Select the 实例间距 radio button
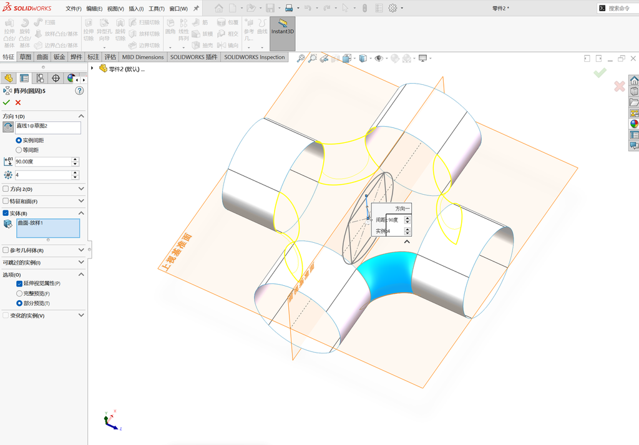The height and width of the screenshot is (445, 639). click(x=19, y=140)
